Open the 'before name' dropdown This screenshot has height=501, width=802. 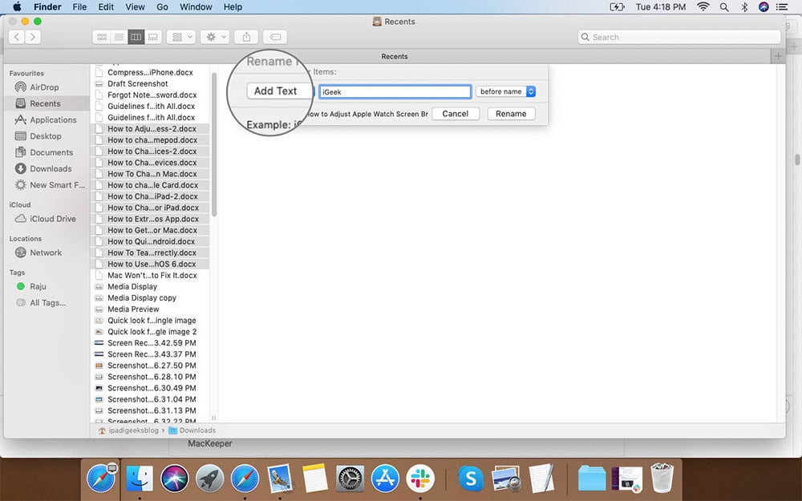505,91
